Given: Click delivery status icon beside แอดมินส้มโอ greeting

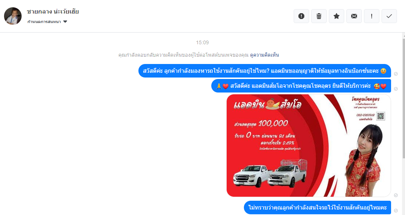Looking at the screenshot, I should tap(396, 89).
